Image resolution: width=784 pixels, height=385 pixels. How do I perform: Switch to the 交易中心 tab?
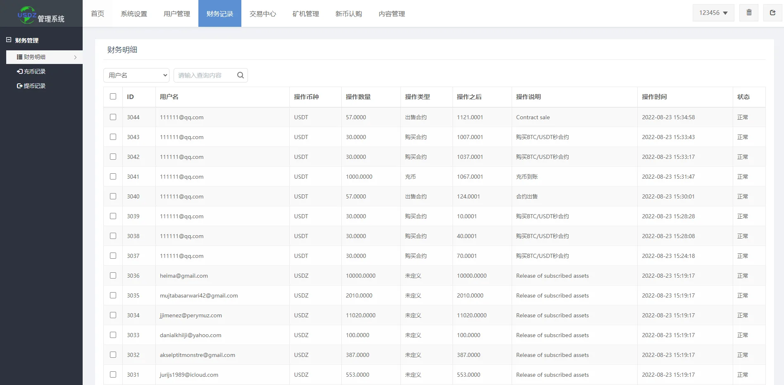pos(262,13)
